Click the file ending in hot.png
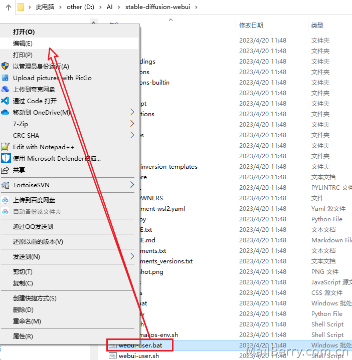This screenshot has width=352, height=360. pos(151,271)
